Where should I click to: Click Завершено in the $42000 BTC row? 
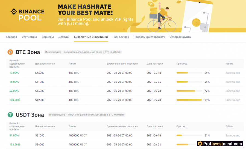pos(233,100)
